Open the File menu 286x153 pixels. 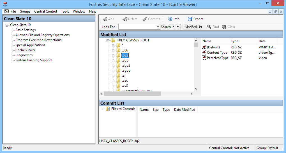(13, 11)
